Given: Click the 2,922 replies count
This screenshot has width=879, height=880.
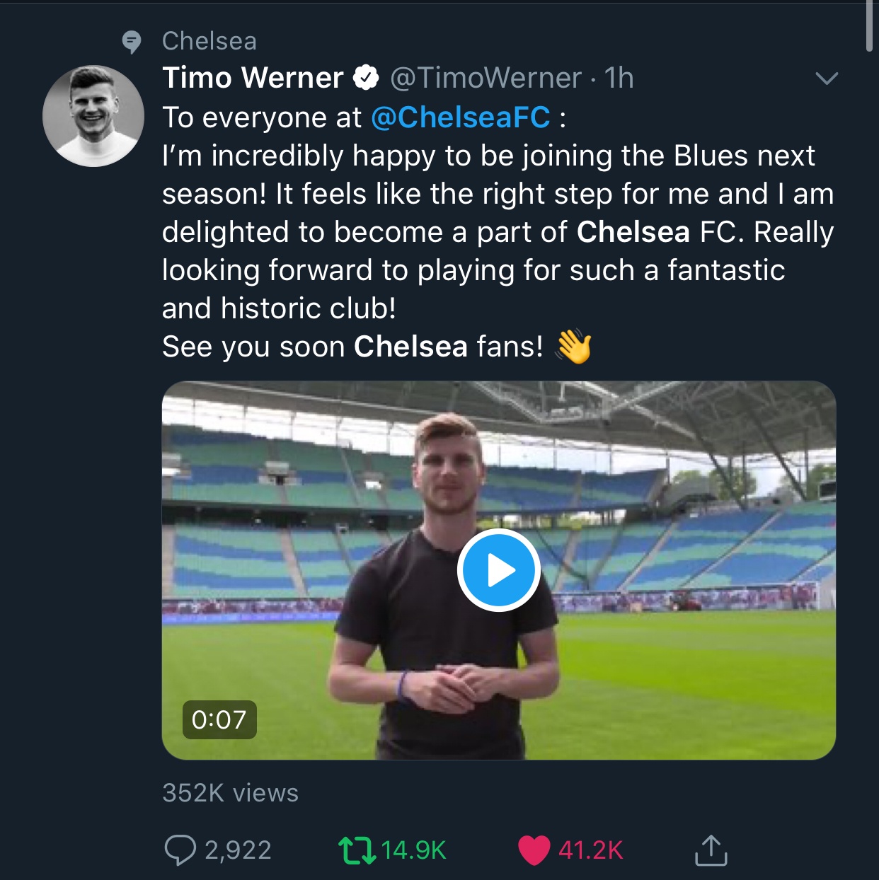Looking at the screenshot, I should (238, 850).
